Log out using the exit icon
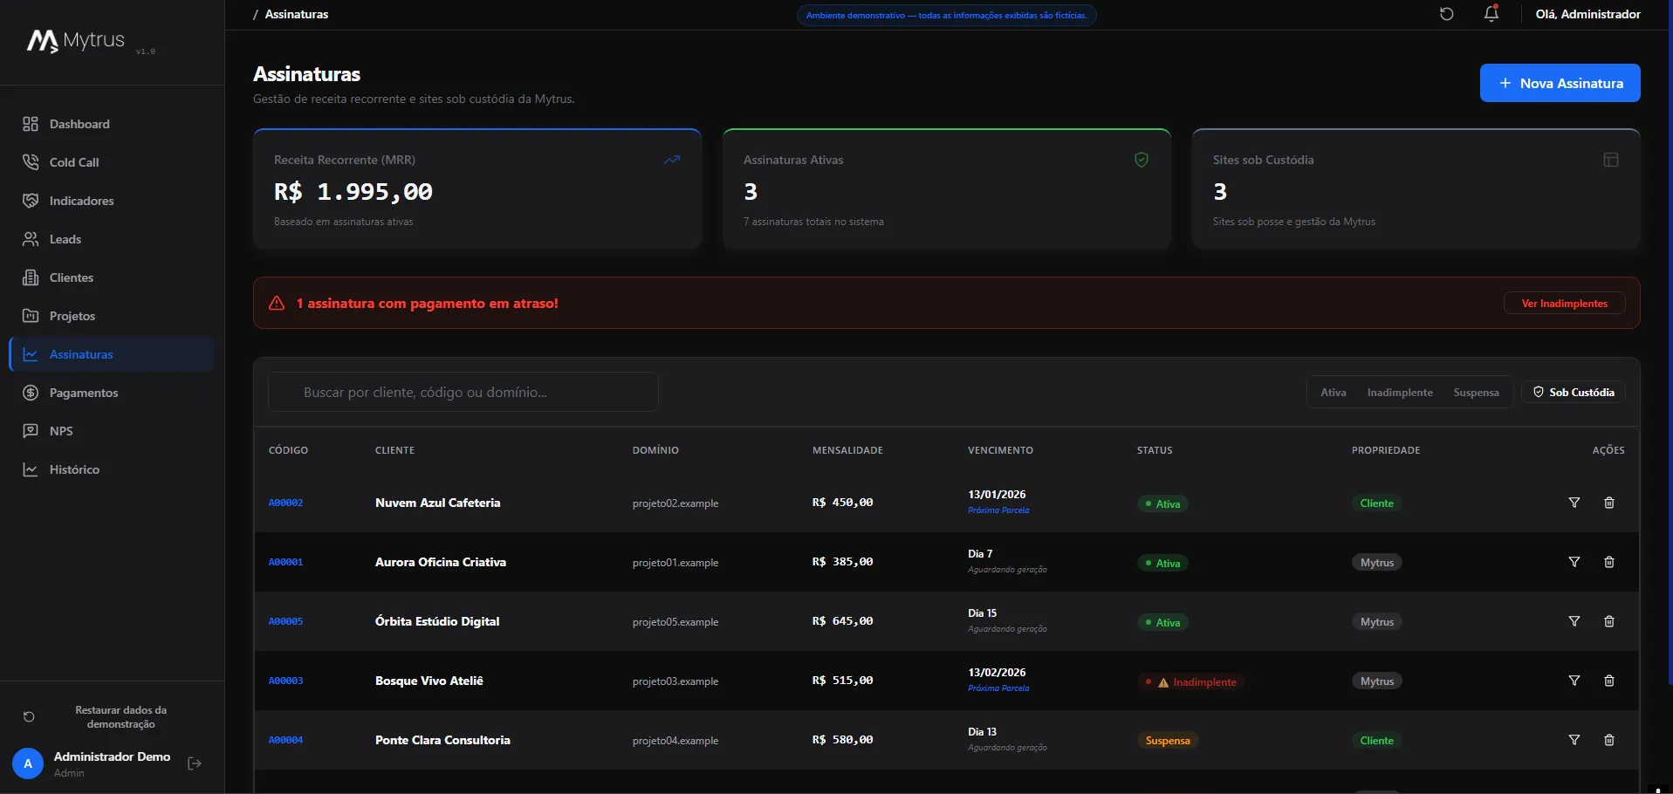 (195, 763)
